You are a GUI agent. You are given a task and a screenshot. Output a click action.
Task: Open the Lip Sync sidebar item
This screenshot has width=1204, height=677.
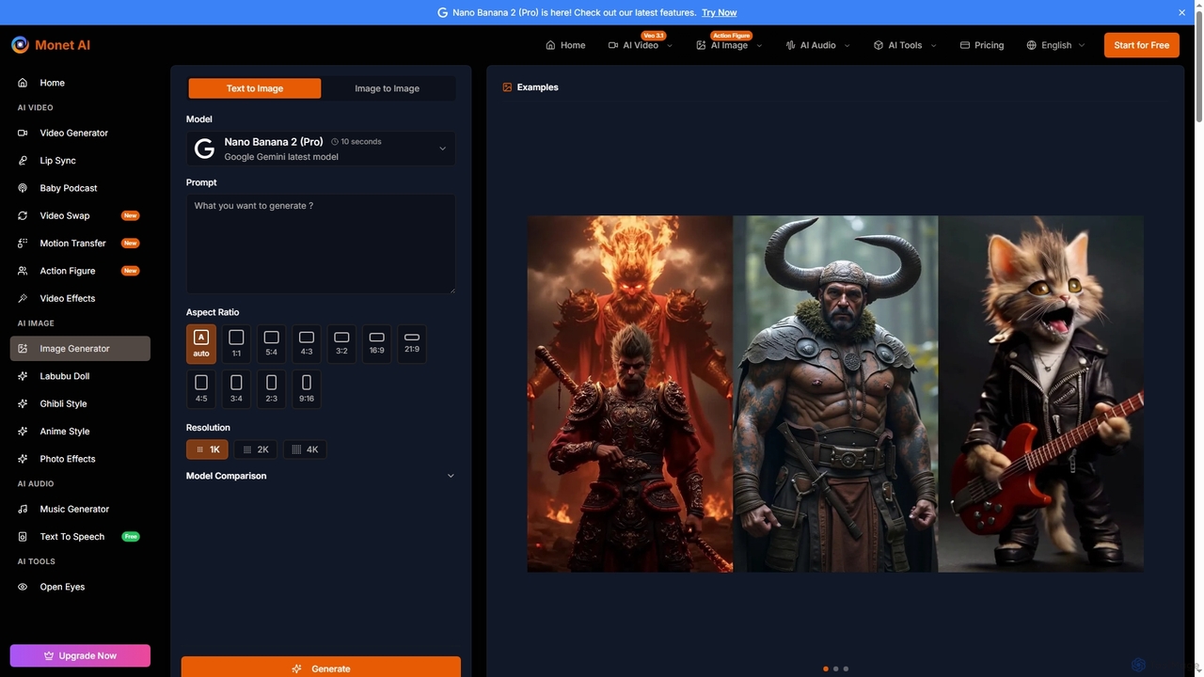80,161
